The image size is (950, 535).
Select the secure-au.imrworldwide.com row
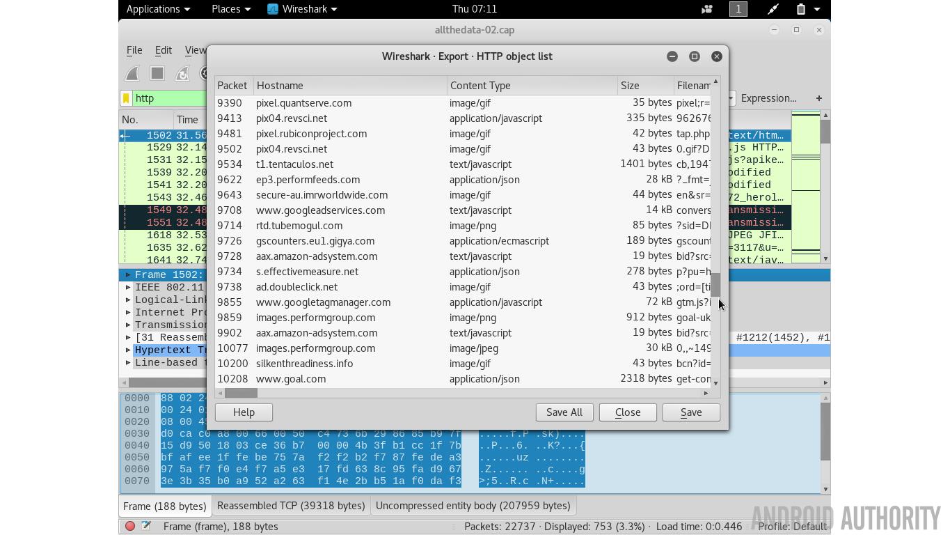tap(463, 195)
